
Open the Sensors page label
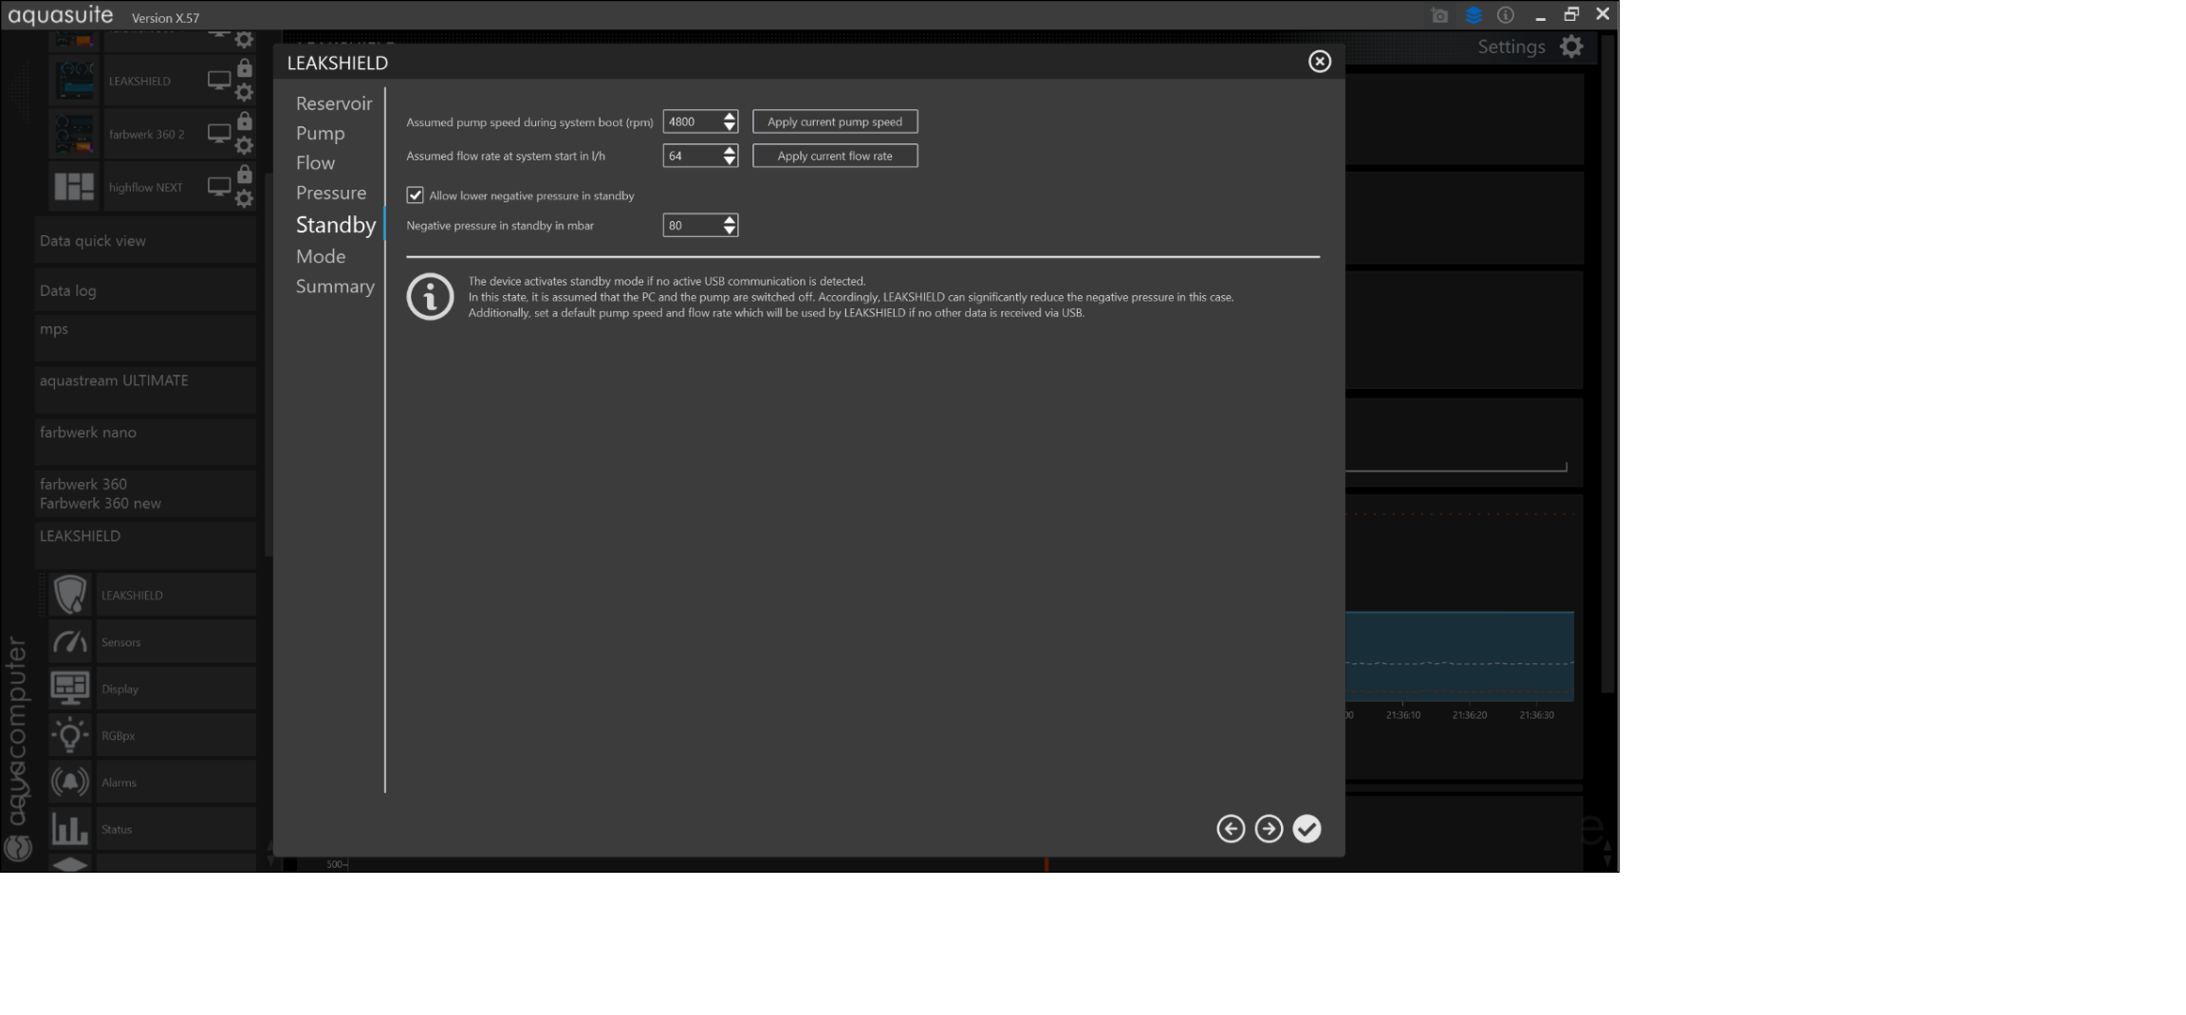pyautogui.click(x=121, y=642)
